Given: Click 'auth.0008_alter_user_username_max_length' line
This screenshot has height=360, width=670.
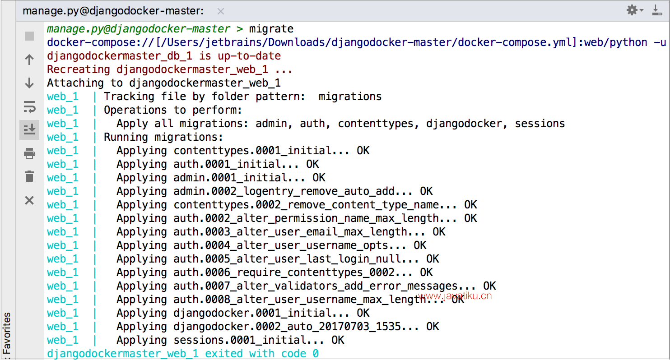Looking at the screenshot, I should click(x=256, y=300).
